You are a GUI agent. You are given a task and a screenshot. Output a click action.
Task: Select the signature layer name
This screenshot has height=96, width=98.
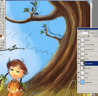(87, 40)
